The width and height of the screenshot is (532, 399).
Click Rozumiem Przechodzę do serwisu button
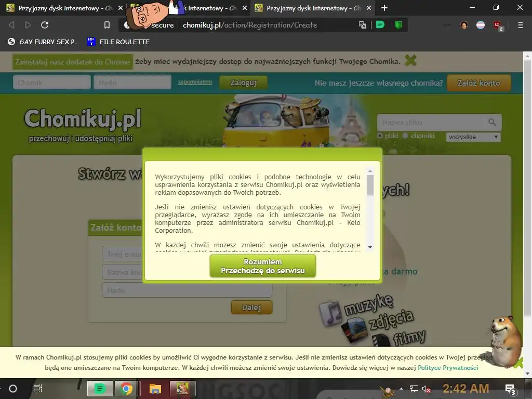coord(263,266)
